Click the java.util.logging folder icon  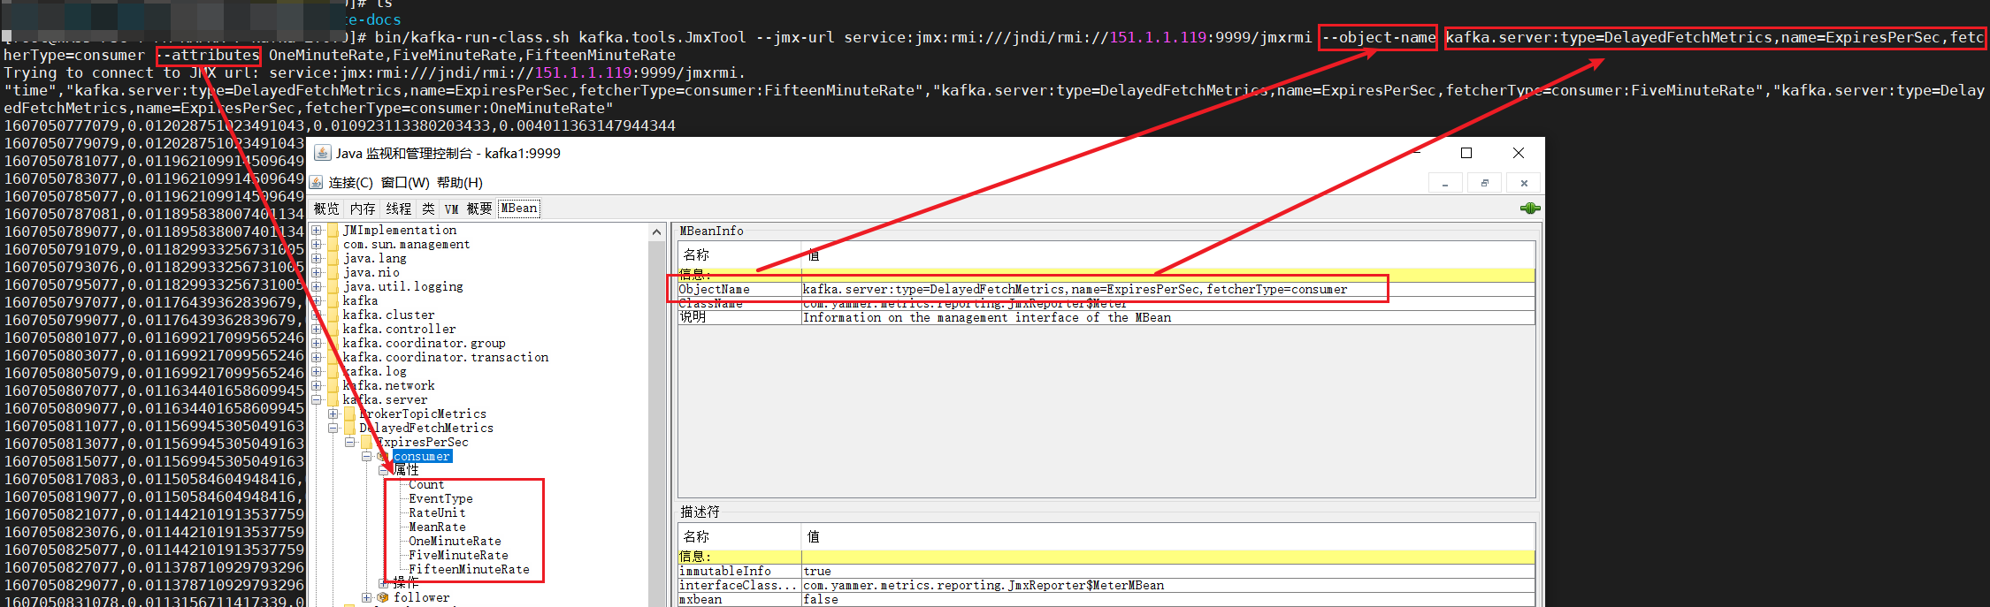click(x=333, y=287)
